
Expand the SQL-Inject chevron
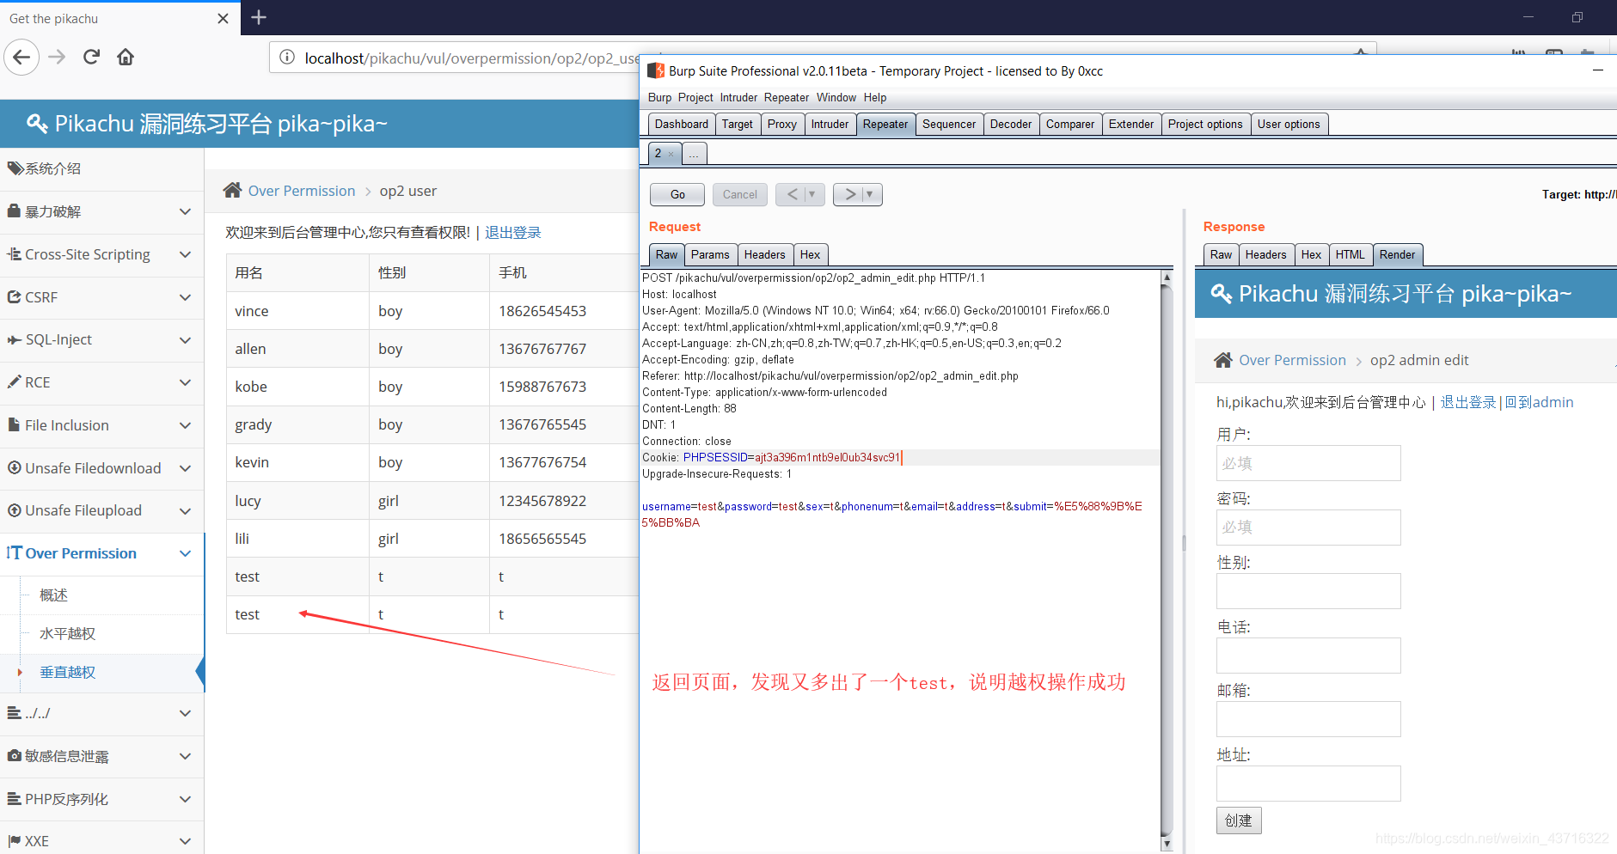tap(185, 340)
